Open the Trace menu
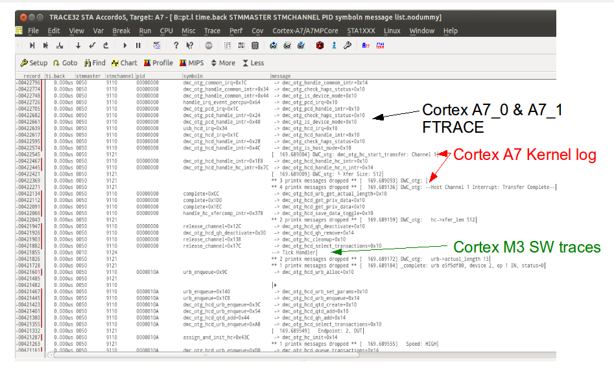 212,30
